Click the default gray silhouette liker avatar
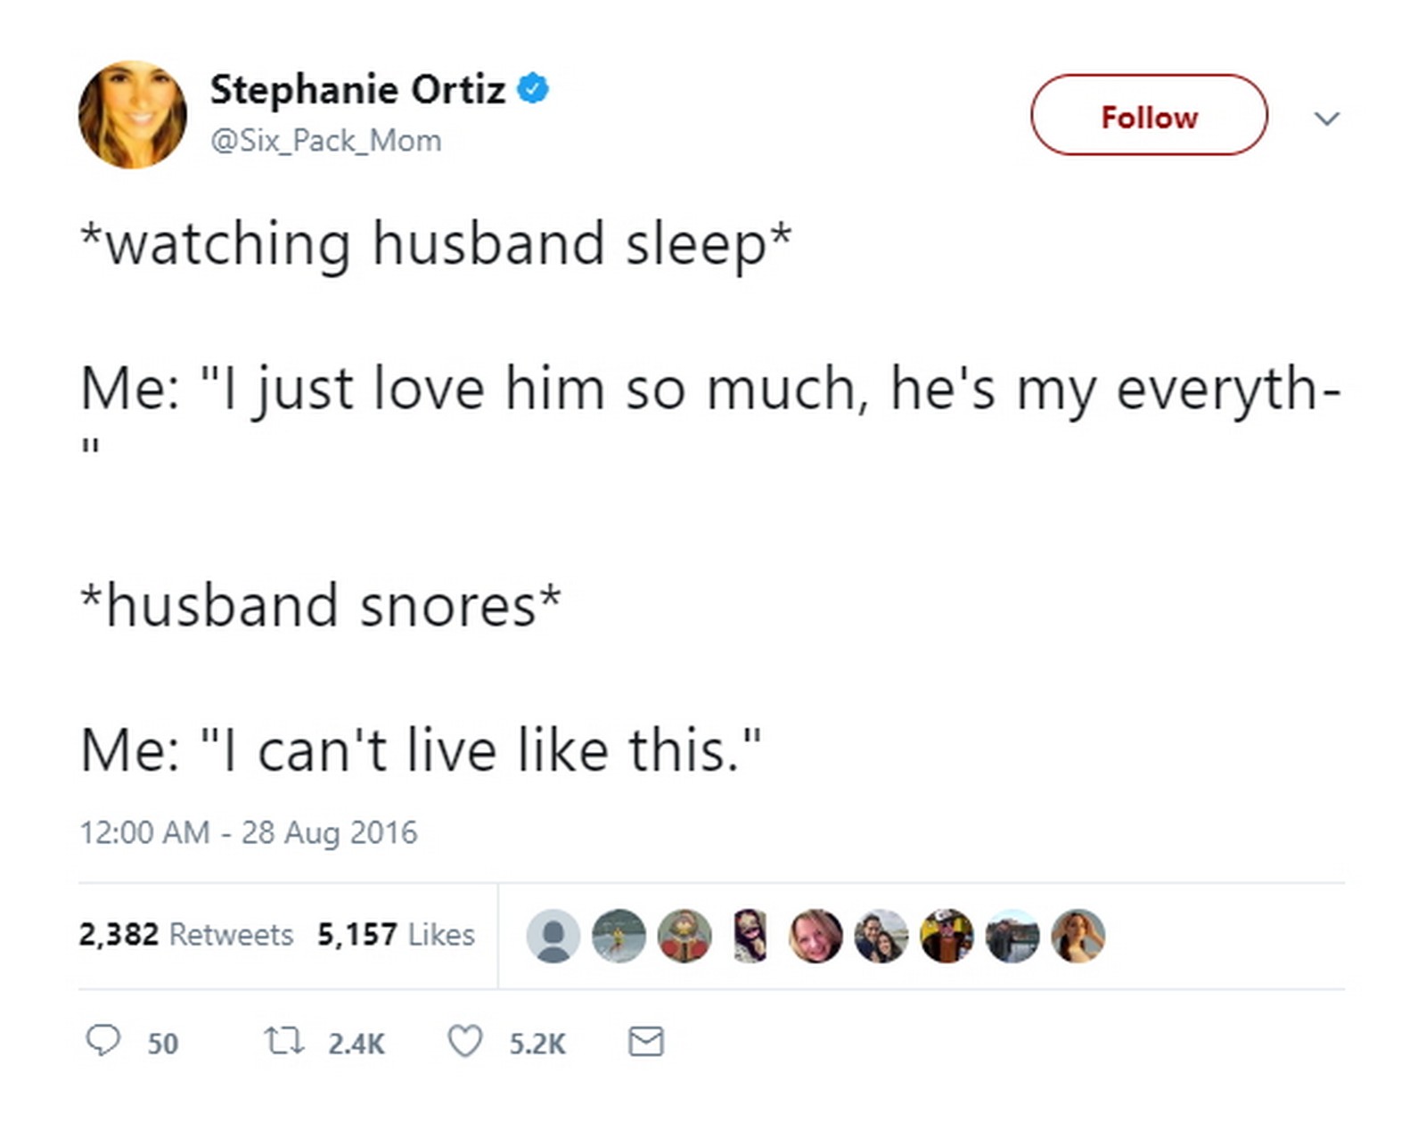Image resolution: width=1426 pixels, height=1121 pixels. [x=553, y=936]
